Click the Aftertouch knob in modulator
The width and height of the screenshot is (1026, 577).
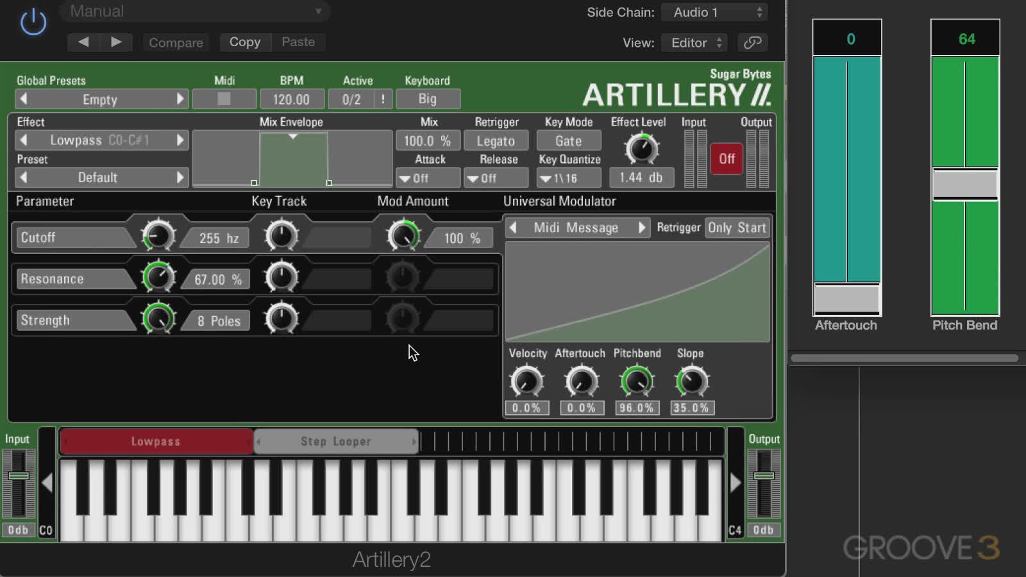point(582,381)
